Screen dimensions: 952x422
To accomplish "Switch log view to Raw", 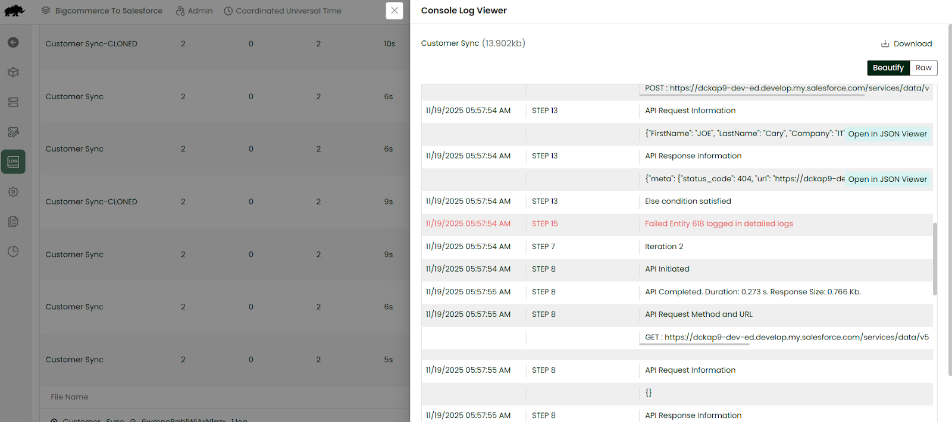I will point(923,68).
